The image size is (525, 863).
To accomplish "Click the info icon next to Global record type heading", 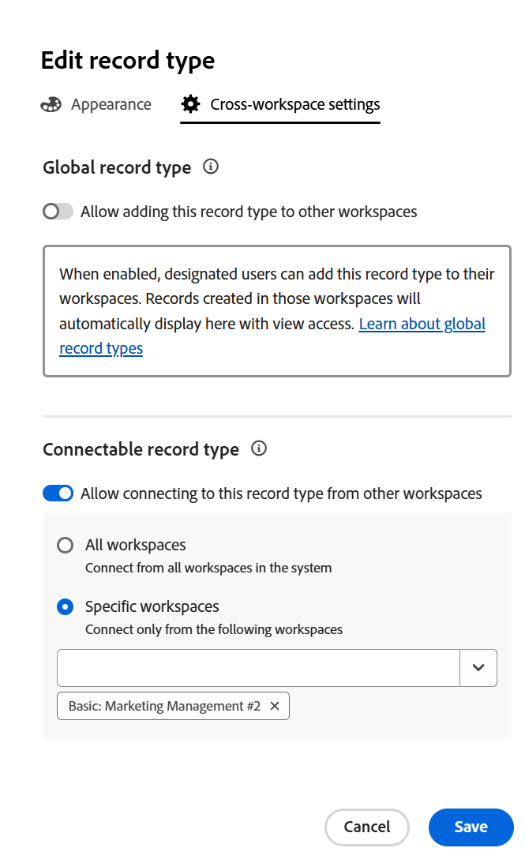I will point(211,167).
